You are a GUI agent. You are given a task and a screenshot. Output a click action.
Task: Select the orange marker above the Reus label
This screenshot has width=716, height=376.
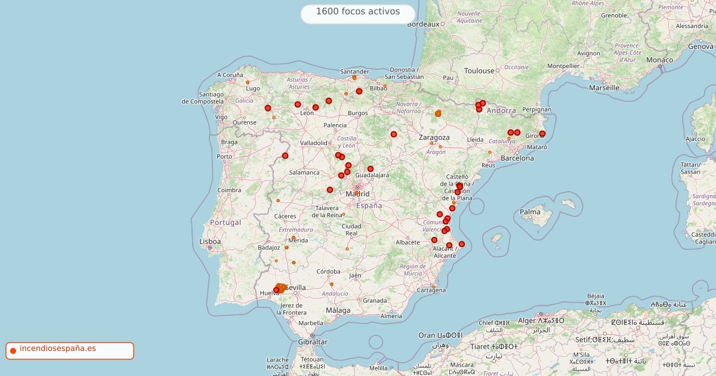[x=490, y=152]
